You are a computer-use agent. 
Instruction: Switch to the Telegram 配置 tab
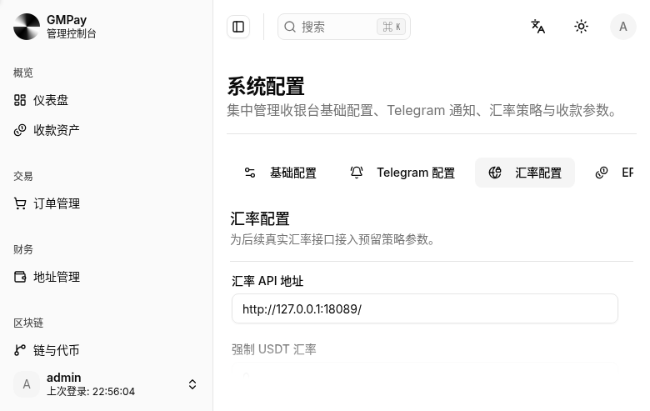[402, 173]
